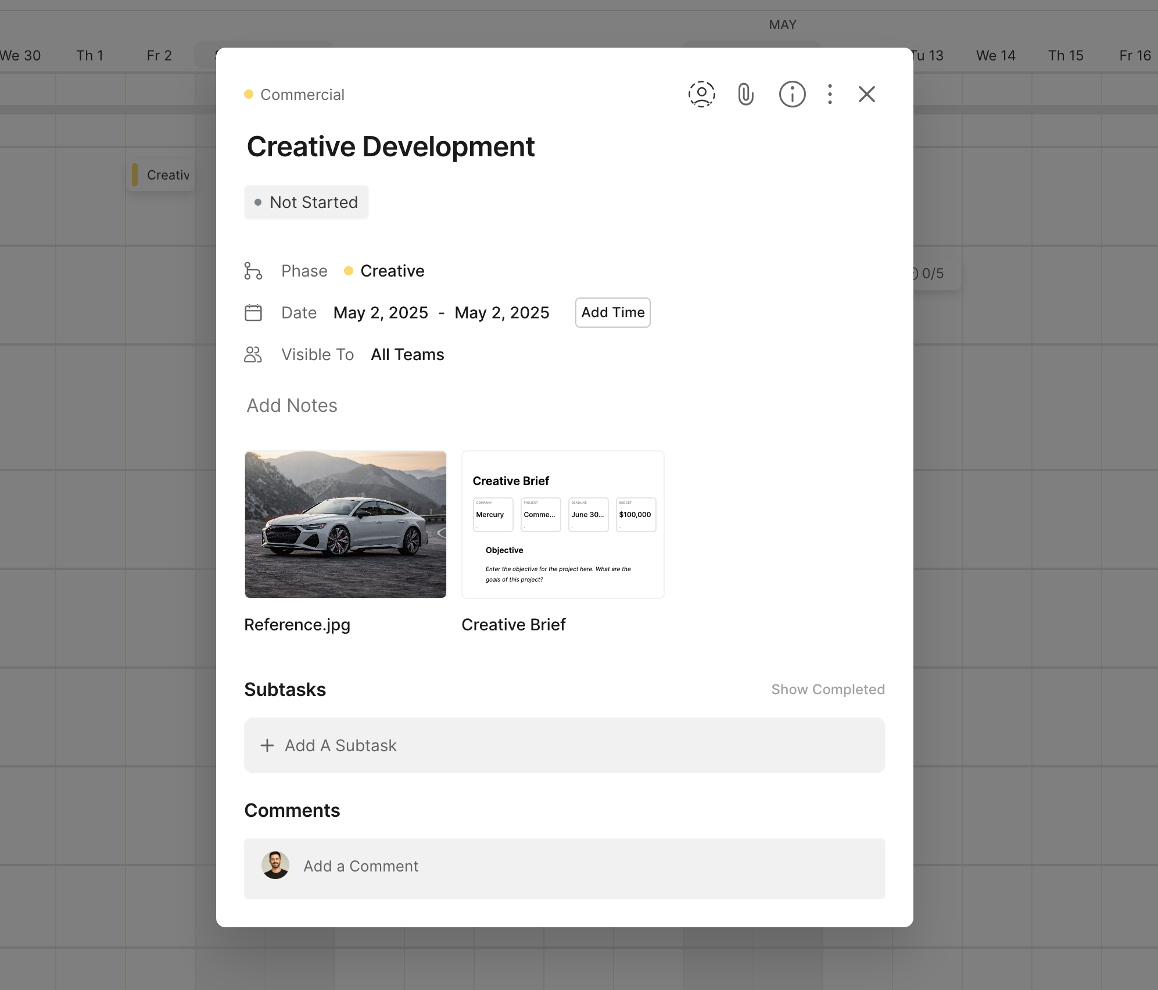Click the Phase branch icon

253,271
